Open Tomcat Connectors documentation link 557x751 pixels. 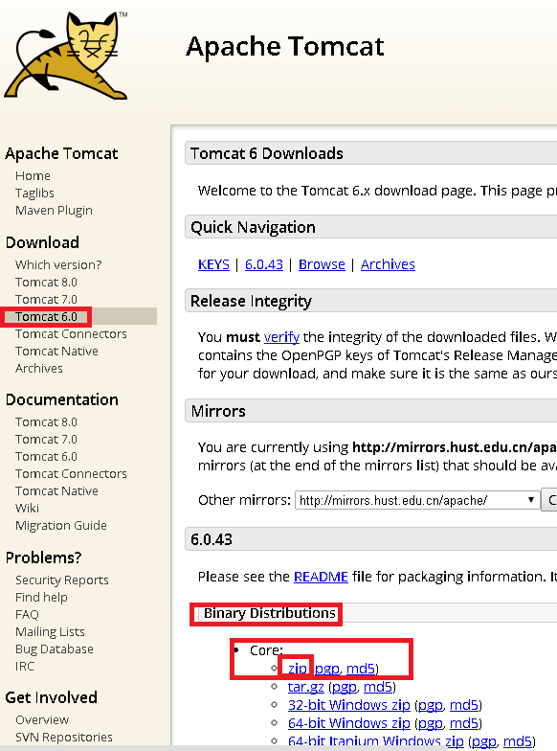pos(71,473)
